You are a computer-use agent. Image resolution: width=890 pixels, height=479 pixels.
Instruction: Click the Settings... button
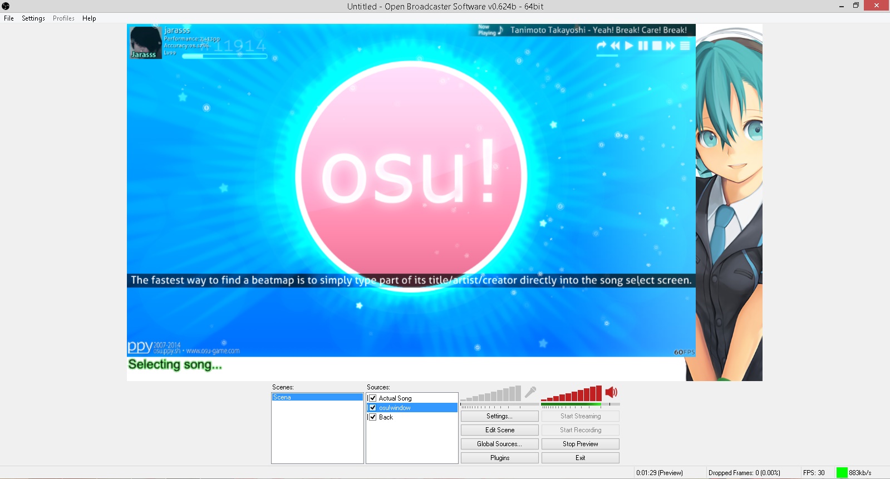coord(500,416)
